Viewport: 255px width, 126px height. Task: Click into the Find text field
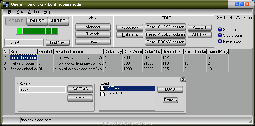click(x=24, y=42)
